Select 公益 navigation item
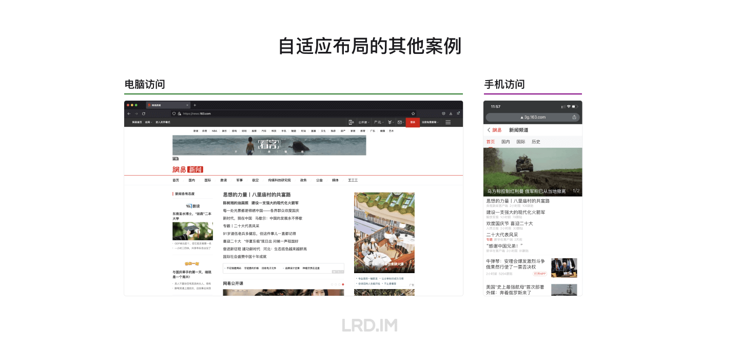This screenshot has height=344, width=739. click(x=319, y=180)
